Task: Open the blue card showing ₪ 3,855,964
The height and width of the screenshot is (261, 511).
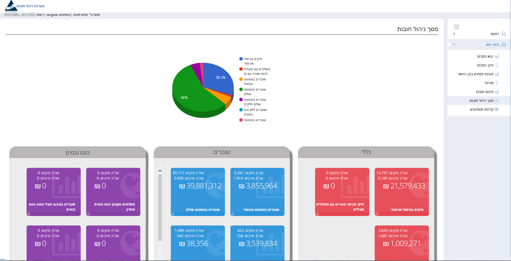Action: coord(257,192)
